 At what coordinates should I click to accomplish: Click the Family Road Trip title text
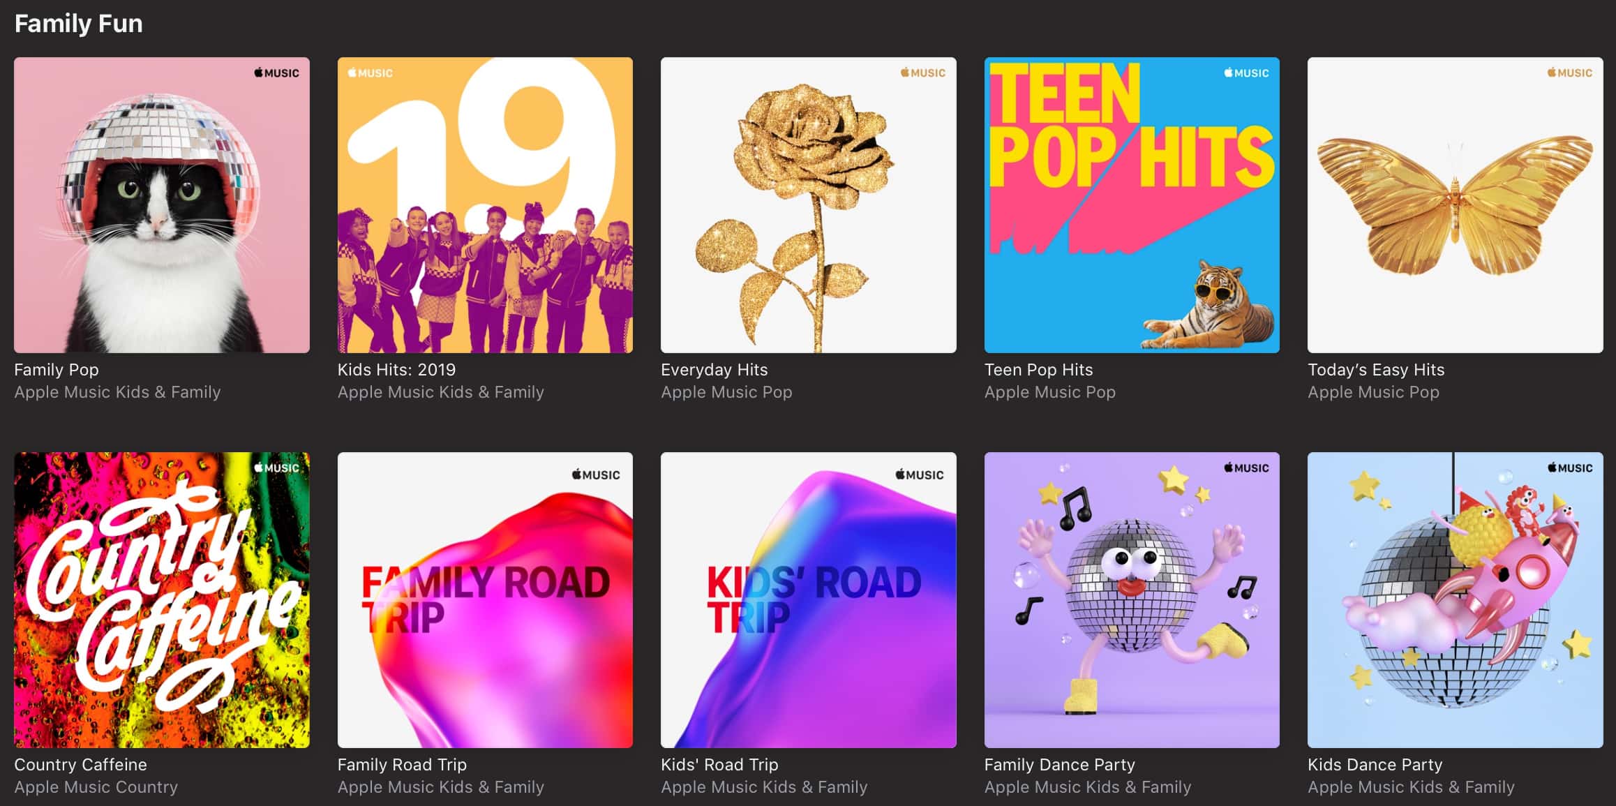pyautogui.click(x=402, y=765)
